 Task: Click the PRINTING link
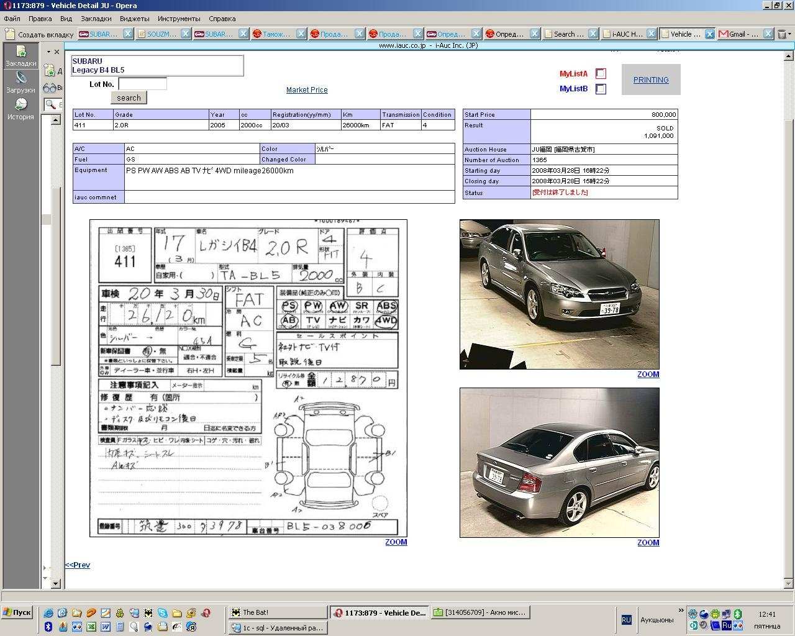(x=651, y=80)
